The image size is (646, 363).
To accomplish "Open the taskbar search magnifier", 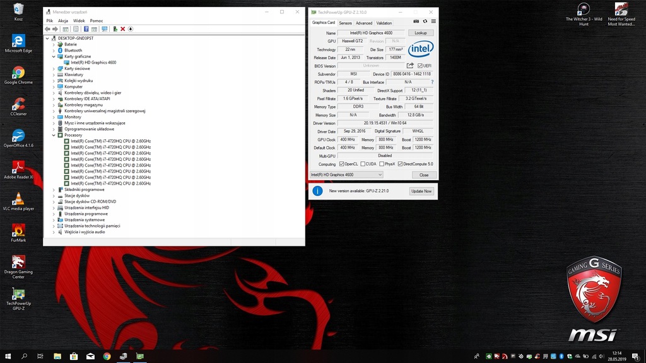I will [x=25, y=356].
